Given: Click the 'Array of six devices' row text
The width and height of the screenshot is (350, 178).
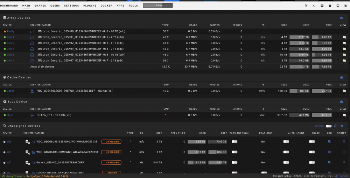Looking at the screenshot, I should pyautogui.click(x=42, y=67).
